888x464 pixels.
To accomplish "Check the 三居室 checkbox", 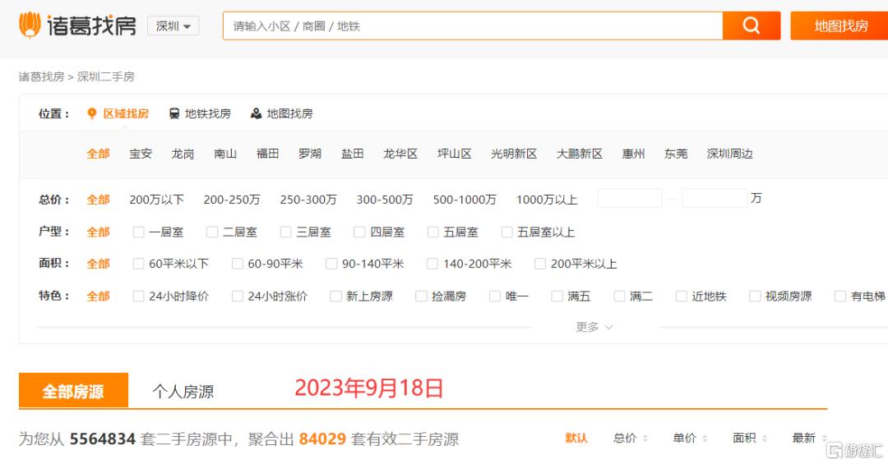I will click(286, 232).
